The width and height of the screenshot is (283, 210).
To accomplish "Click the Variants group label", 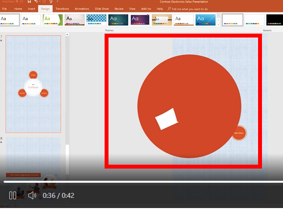I will click(x=267, y=30).
